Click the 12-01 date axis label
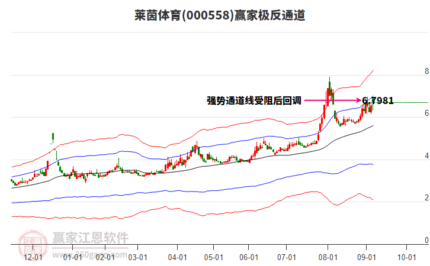Image resolution: width=430 pixels, height=266 pixels. (x=33, y=257)
